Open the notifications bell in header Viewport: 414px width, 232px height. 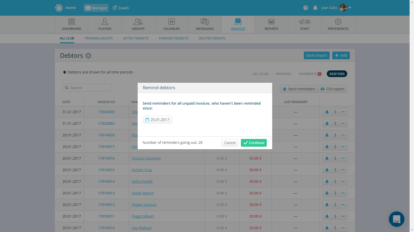click(315, 8)
